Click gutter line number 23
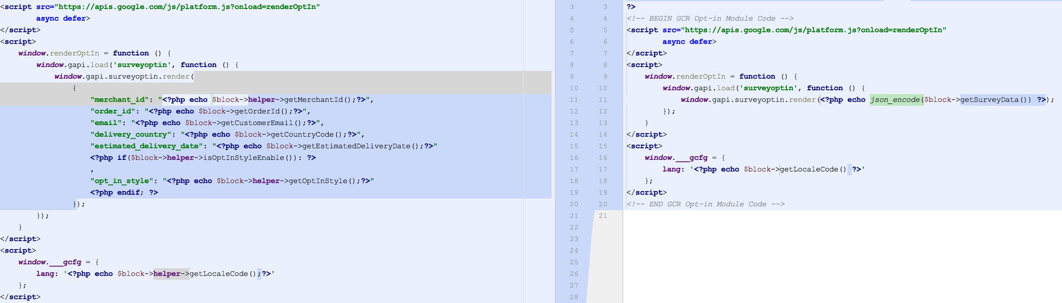 click(x=574, y=239)
